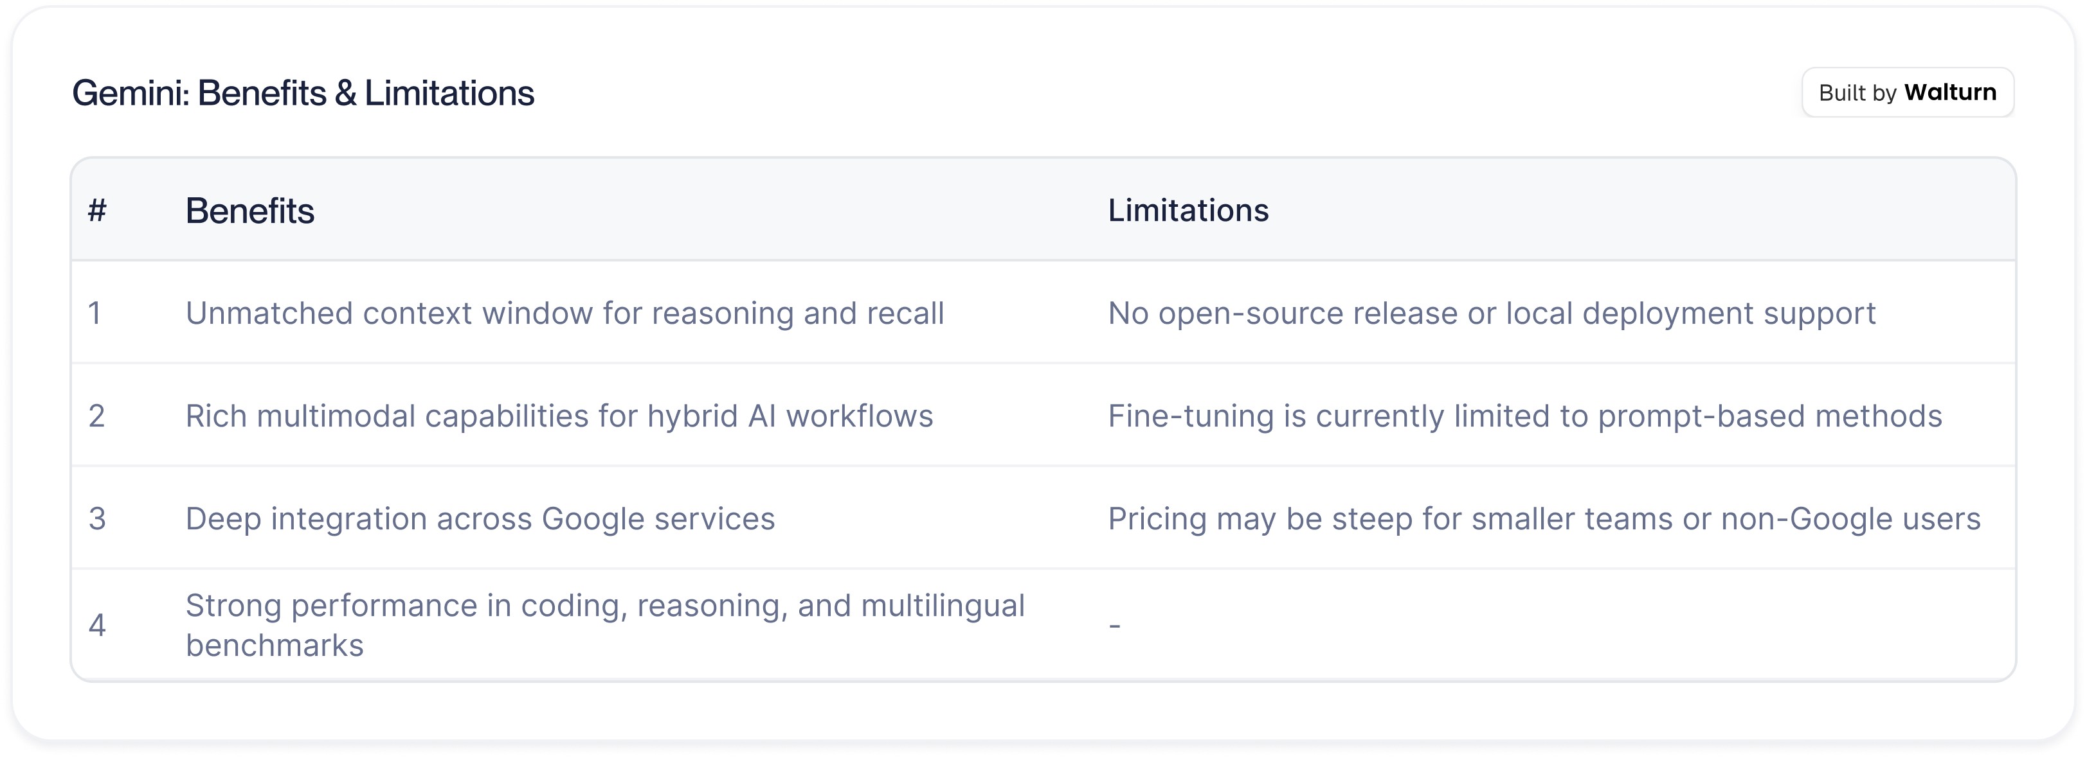The image size is (2087, 758).
Task: Select the Limitations column header
Action: tap(1188, 211)
